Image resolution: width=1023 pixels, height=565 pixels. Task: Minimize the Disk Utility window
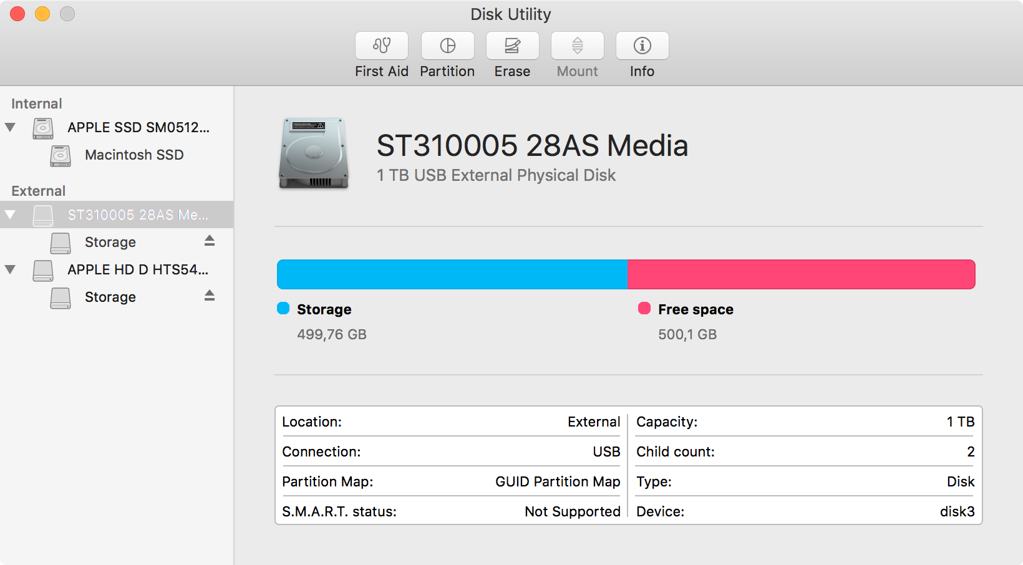42,14
